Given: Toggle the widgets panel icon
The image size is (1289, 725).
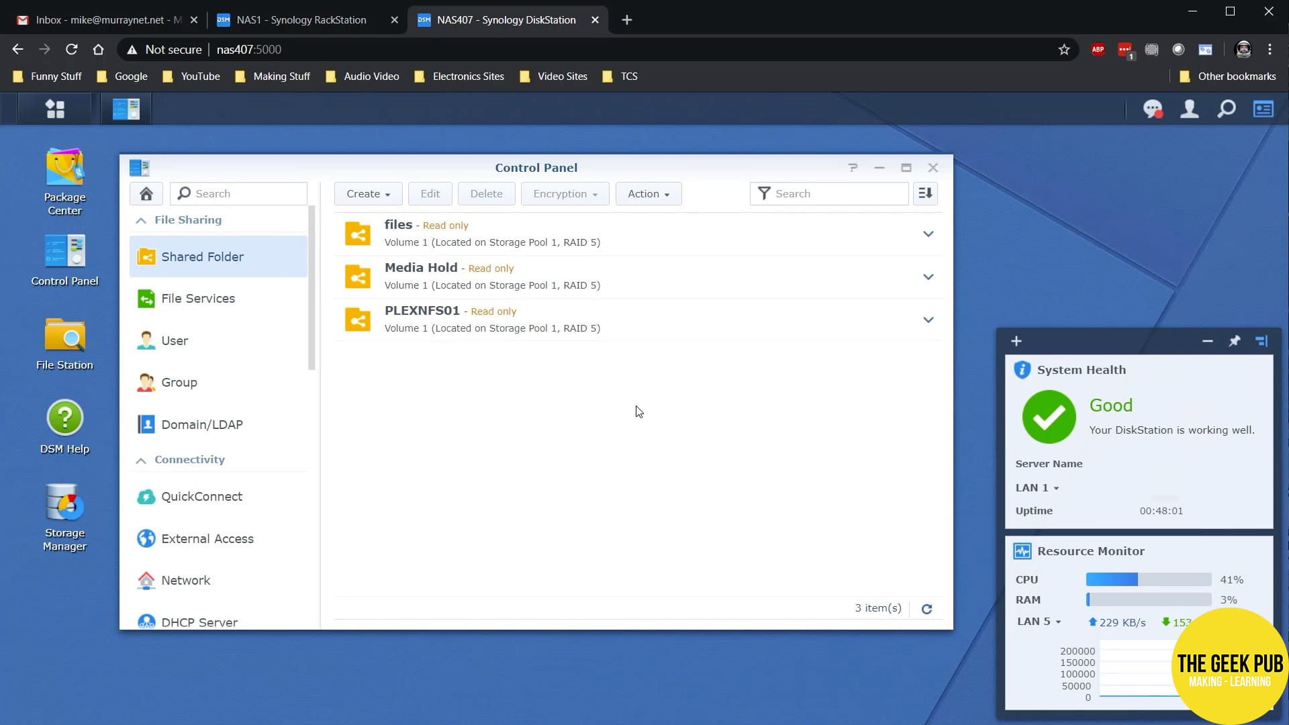Looking at the screenshot, I should pyautogui.click(x=1263, y=109).
